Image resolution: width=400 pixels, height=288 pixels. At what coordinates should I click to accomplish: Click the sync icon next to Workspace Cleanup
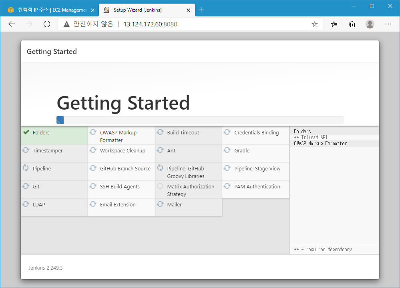pyautogui.click(x=93, y=150)
